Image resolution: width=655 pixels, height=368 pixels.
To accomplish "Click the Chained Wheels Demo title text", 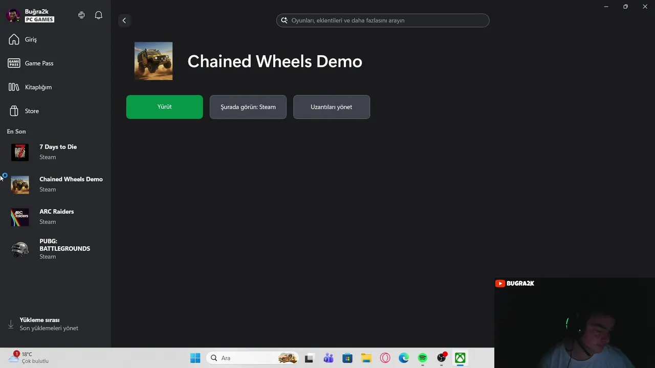I will pyautogui.click(x=275, y=61).
